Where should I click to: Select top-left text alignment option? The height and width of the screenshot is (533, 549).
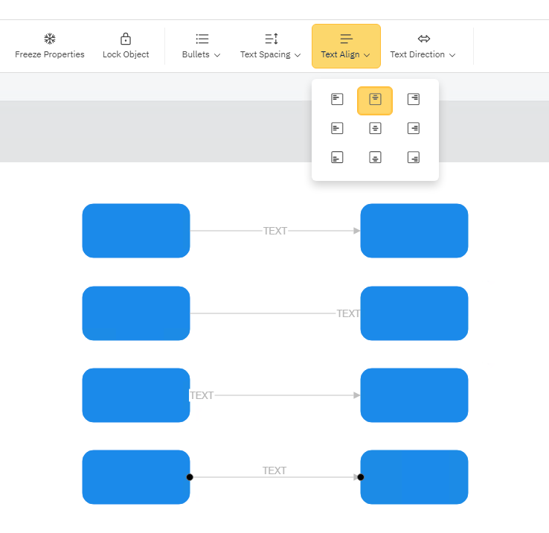click(337, 99)
